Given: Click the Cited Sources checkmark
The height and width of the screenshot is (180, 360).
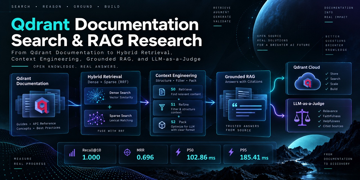Looking at the screenshot, I should tap(319, 126).
